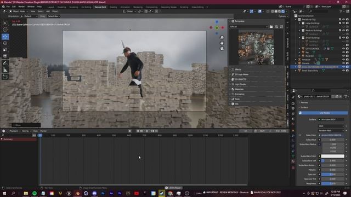The image size is (351, 197).
Task: Click the Principled BSDF surface field
Action: [331, 120]
